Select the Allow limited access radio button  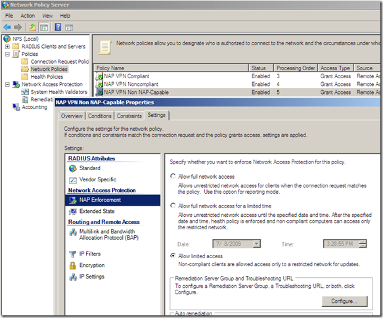(173, 256)
